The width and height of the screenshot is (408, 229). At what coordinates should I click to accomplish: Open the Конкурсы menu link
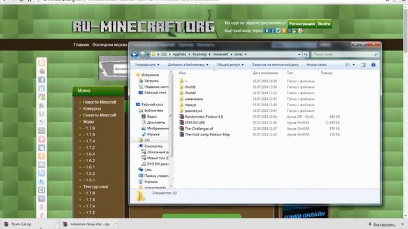92,109
